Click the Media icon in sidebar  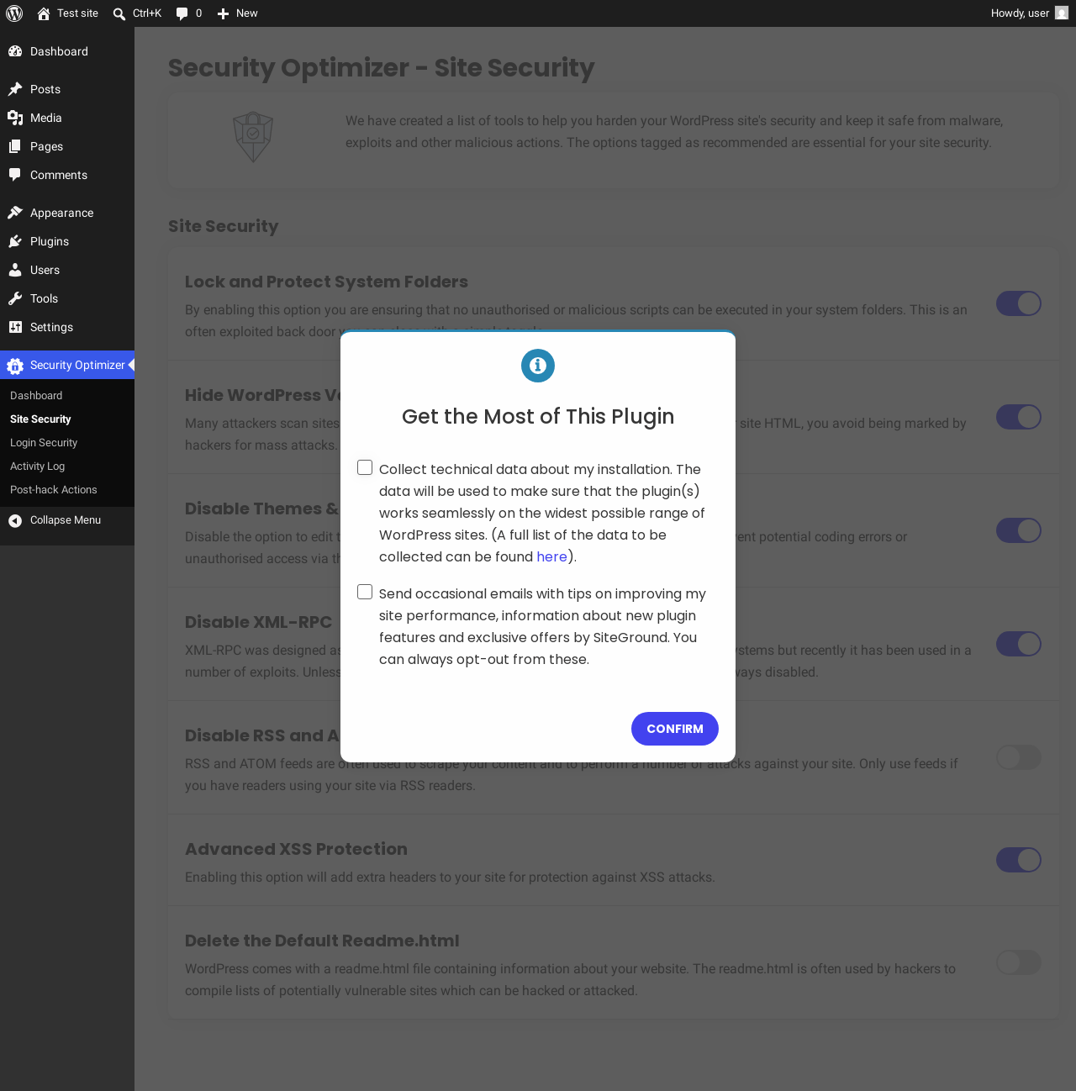coord(15,118)
